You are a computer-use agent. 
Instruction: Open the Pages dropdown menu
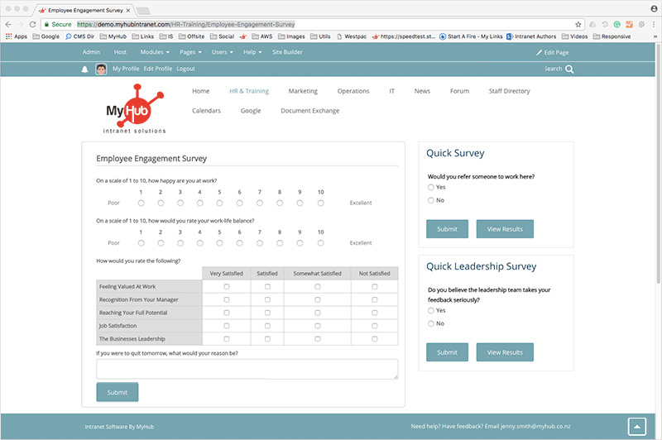point(189,52)
